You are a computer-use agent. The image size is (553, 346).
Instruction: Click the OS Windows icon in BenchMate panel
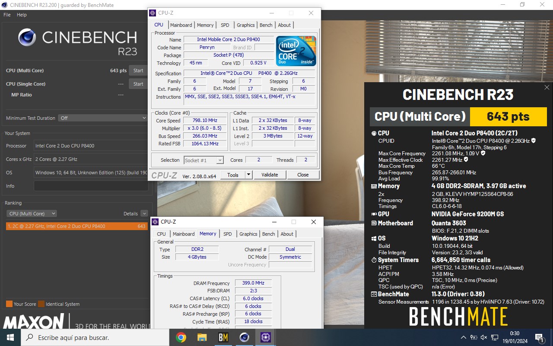click(x=374, y=238)
